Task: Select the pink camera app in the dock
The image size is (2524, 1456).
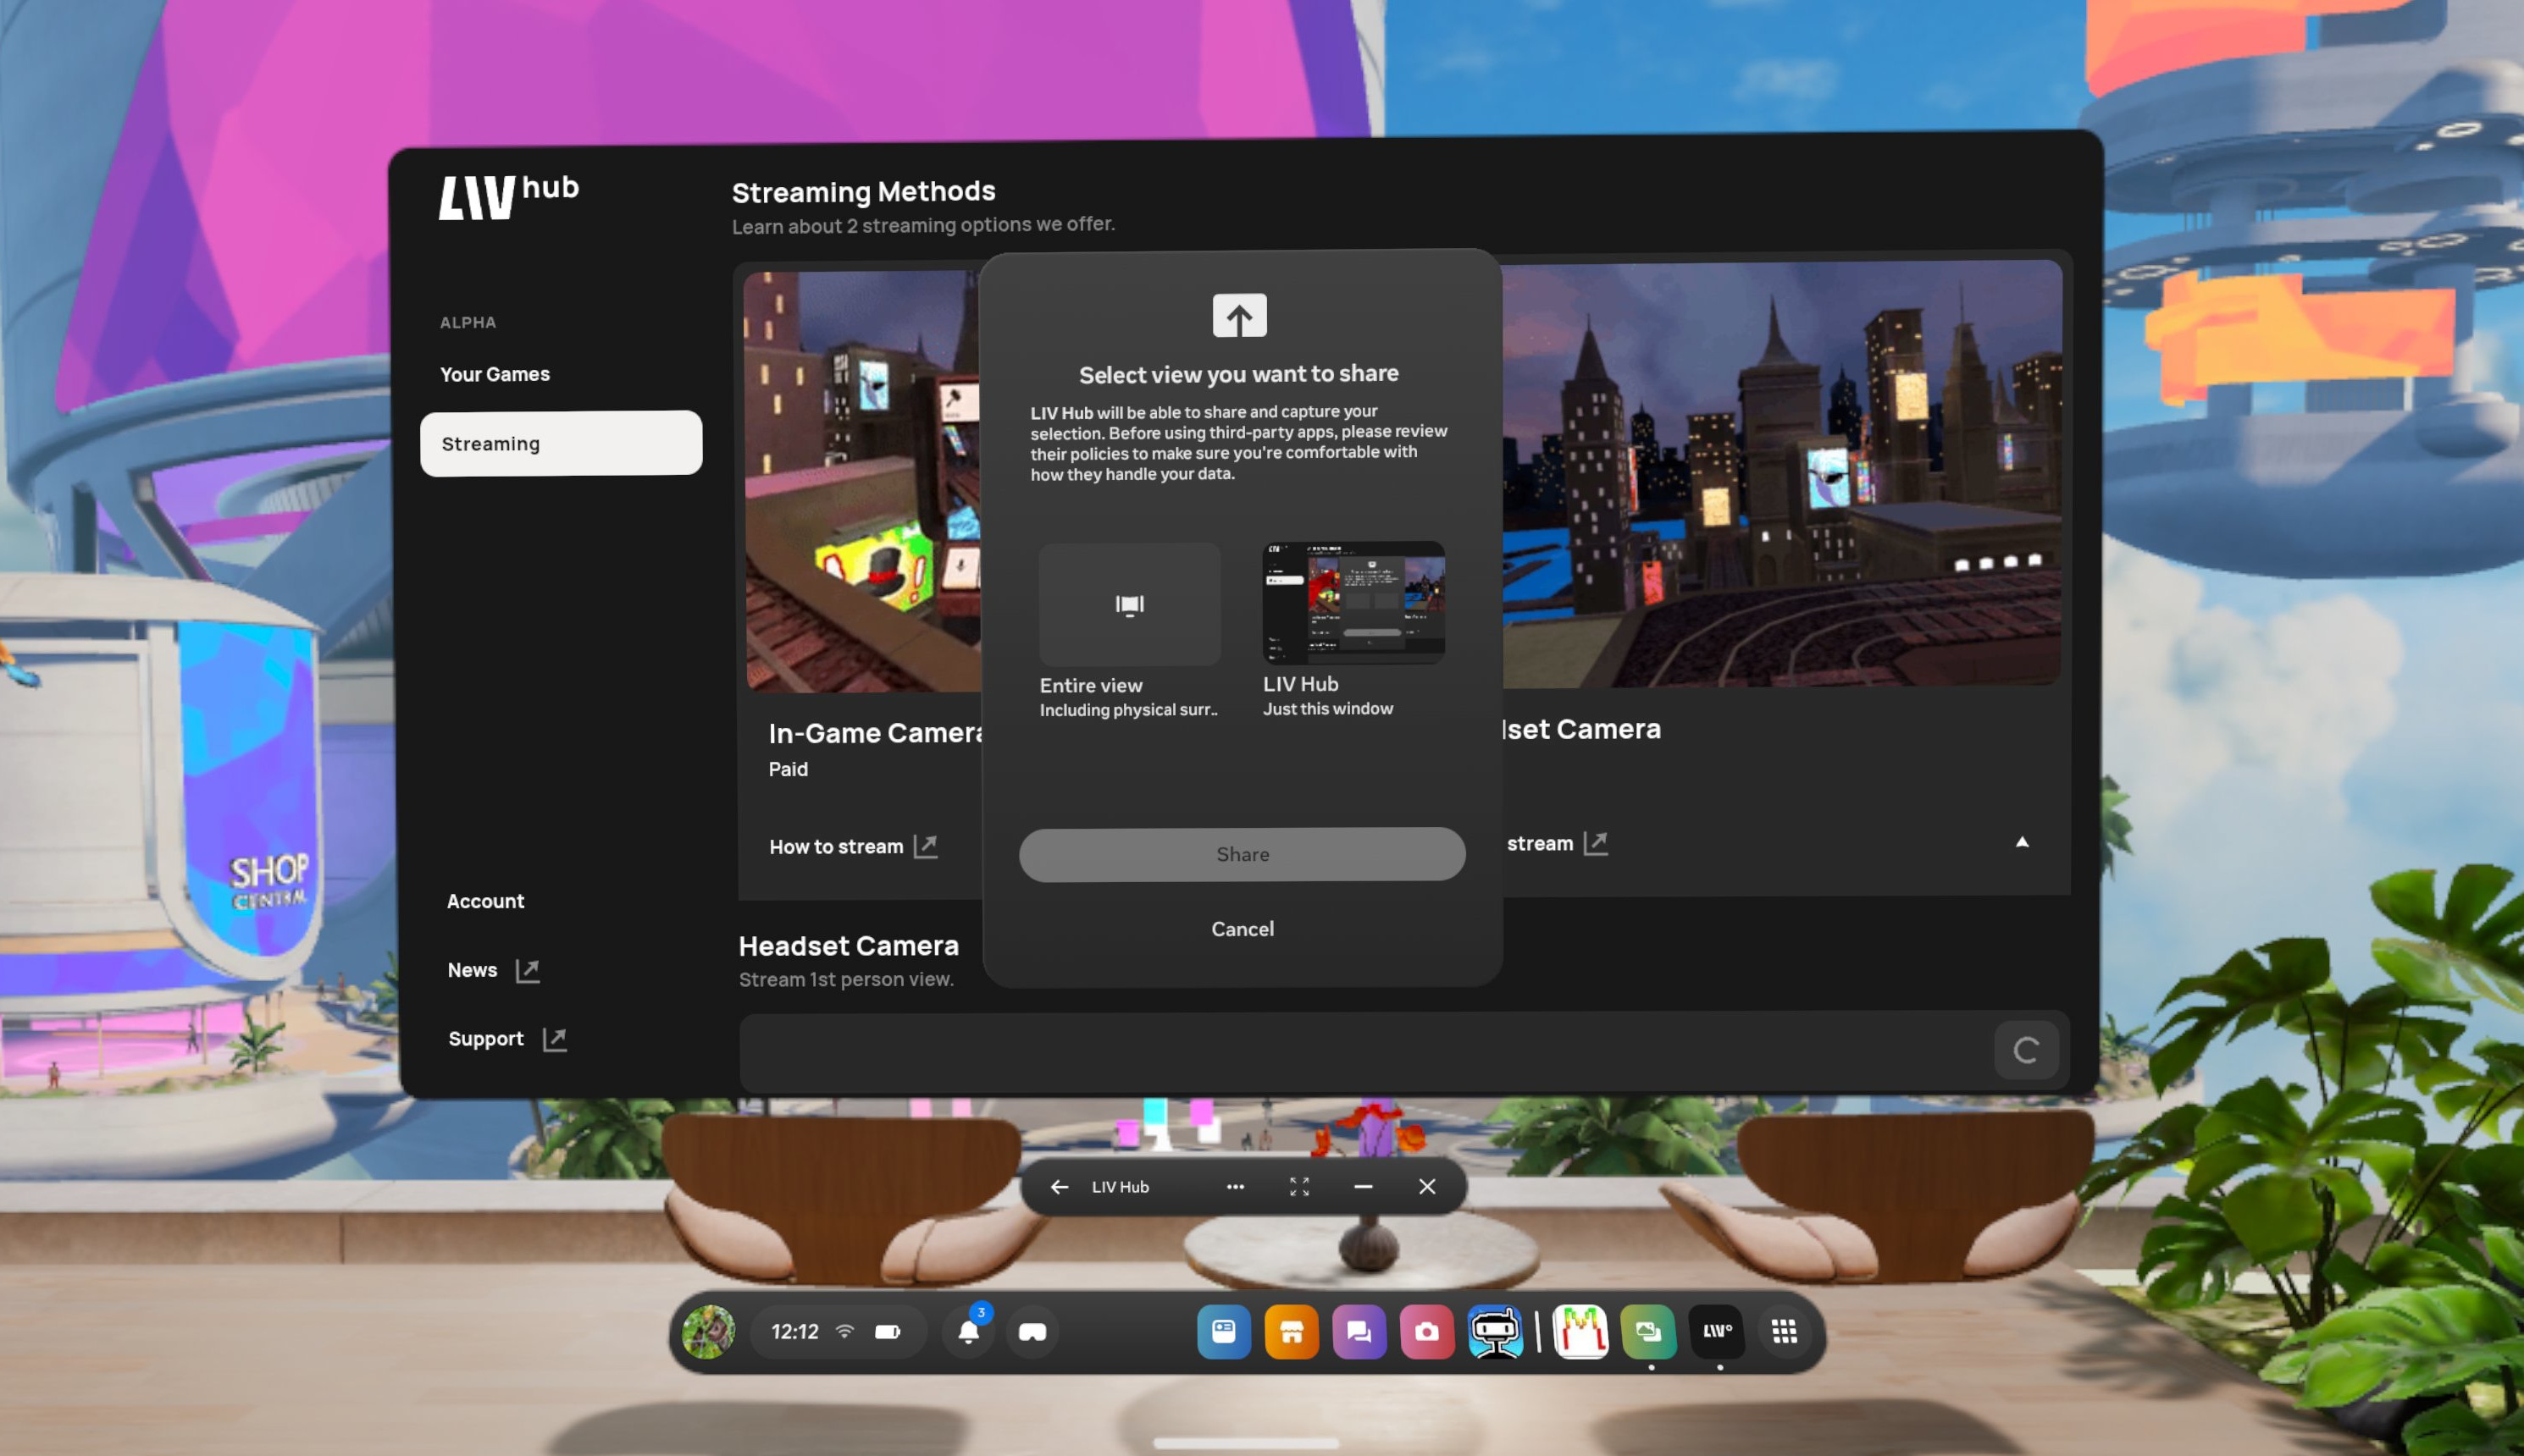Action: pos(1425,1331)
